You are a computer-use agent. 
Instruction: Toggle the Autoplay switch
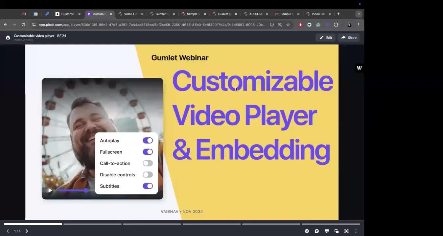[x=148, y=141]
